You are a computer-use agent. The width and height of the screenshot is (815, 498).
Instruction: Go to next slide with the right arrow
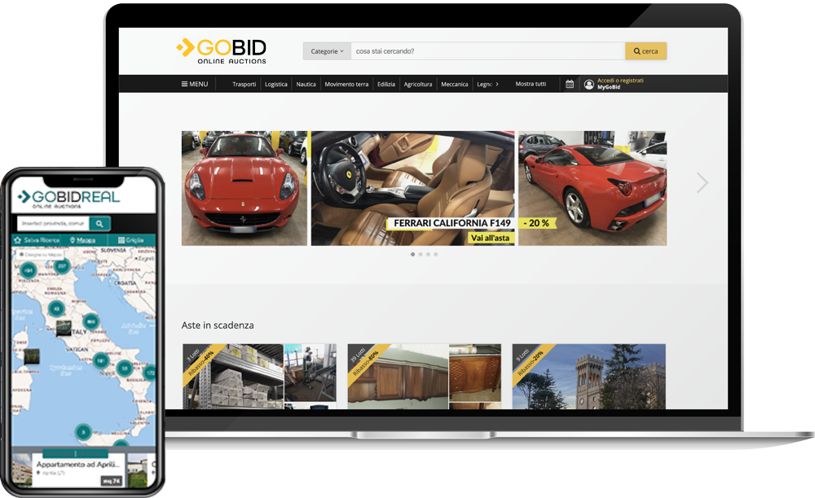[x=703, y=182]
